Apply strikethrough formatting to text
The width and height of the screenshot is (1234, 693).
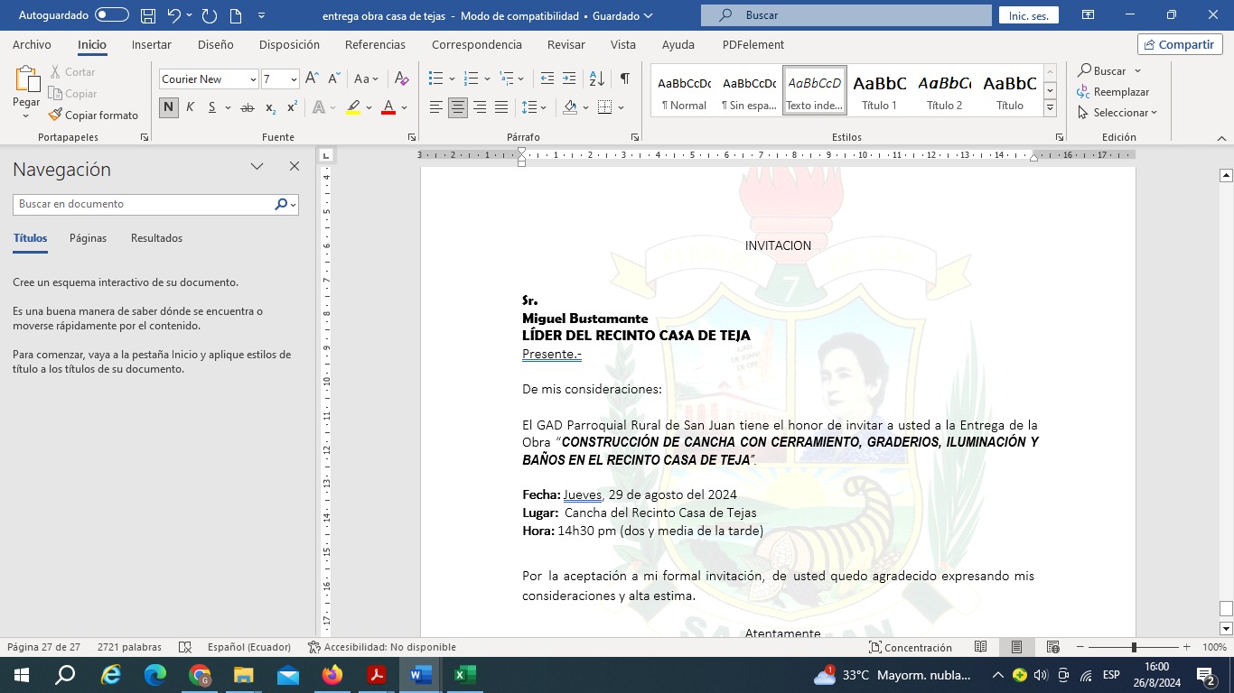(247, 107)
